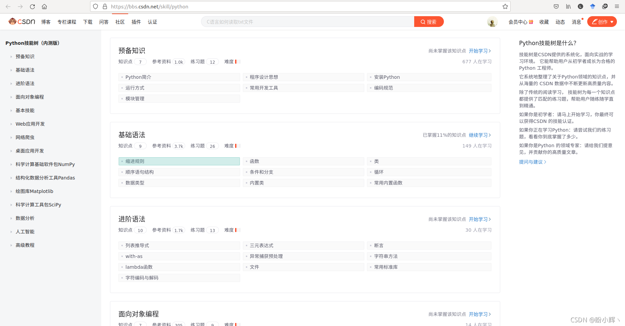The height and width of the screenshot is (326, 625).
Task: View site security lock icon
Action: coord(105,6)
